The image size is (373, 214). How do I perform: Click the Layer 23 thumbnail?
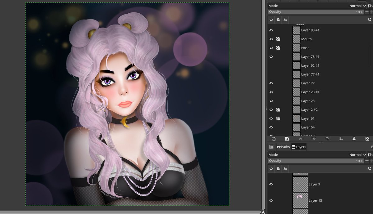[x=296, y=101]
